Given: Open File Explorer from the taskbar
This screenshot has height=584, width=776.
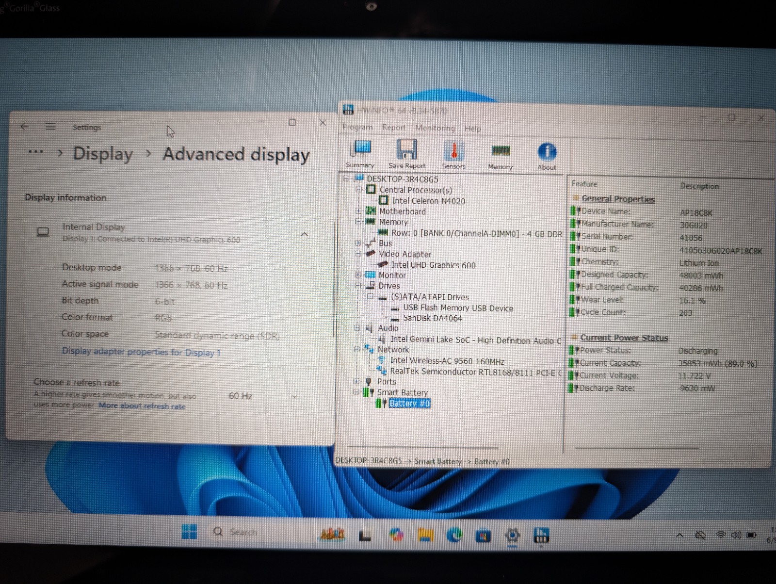Looking at the screenshot, I should [425, 535].
